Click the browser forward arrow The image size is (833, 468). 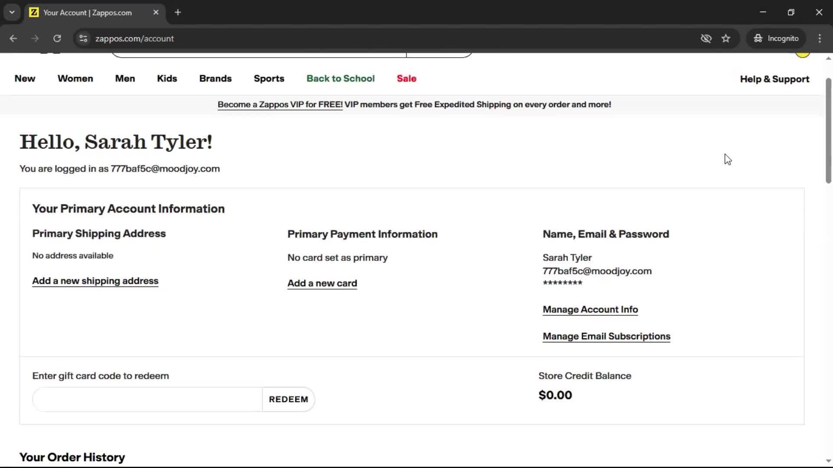click(35, 38)
